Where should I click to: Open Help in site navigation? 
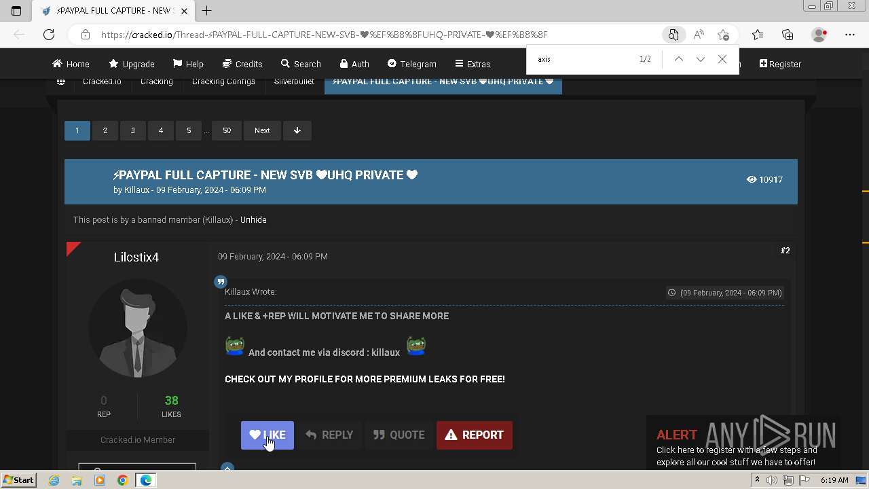188,64
